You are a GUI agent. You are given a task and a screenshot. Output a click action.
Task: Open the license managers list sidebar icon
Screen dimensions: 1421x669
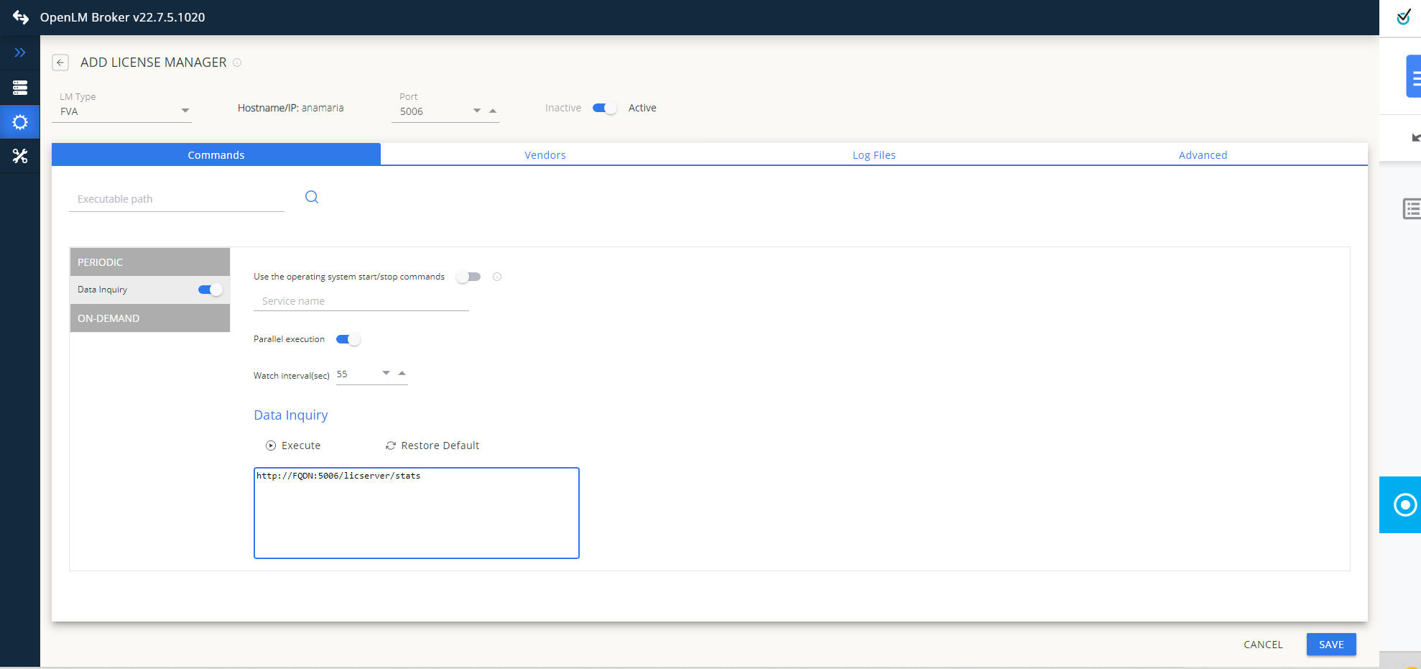point(19,87)
